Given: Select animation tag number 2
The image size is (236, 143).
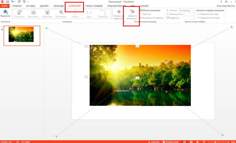Looking at the screenshot, I should click(137, 46).
